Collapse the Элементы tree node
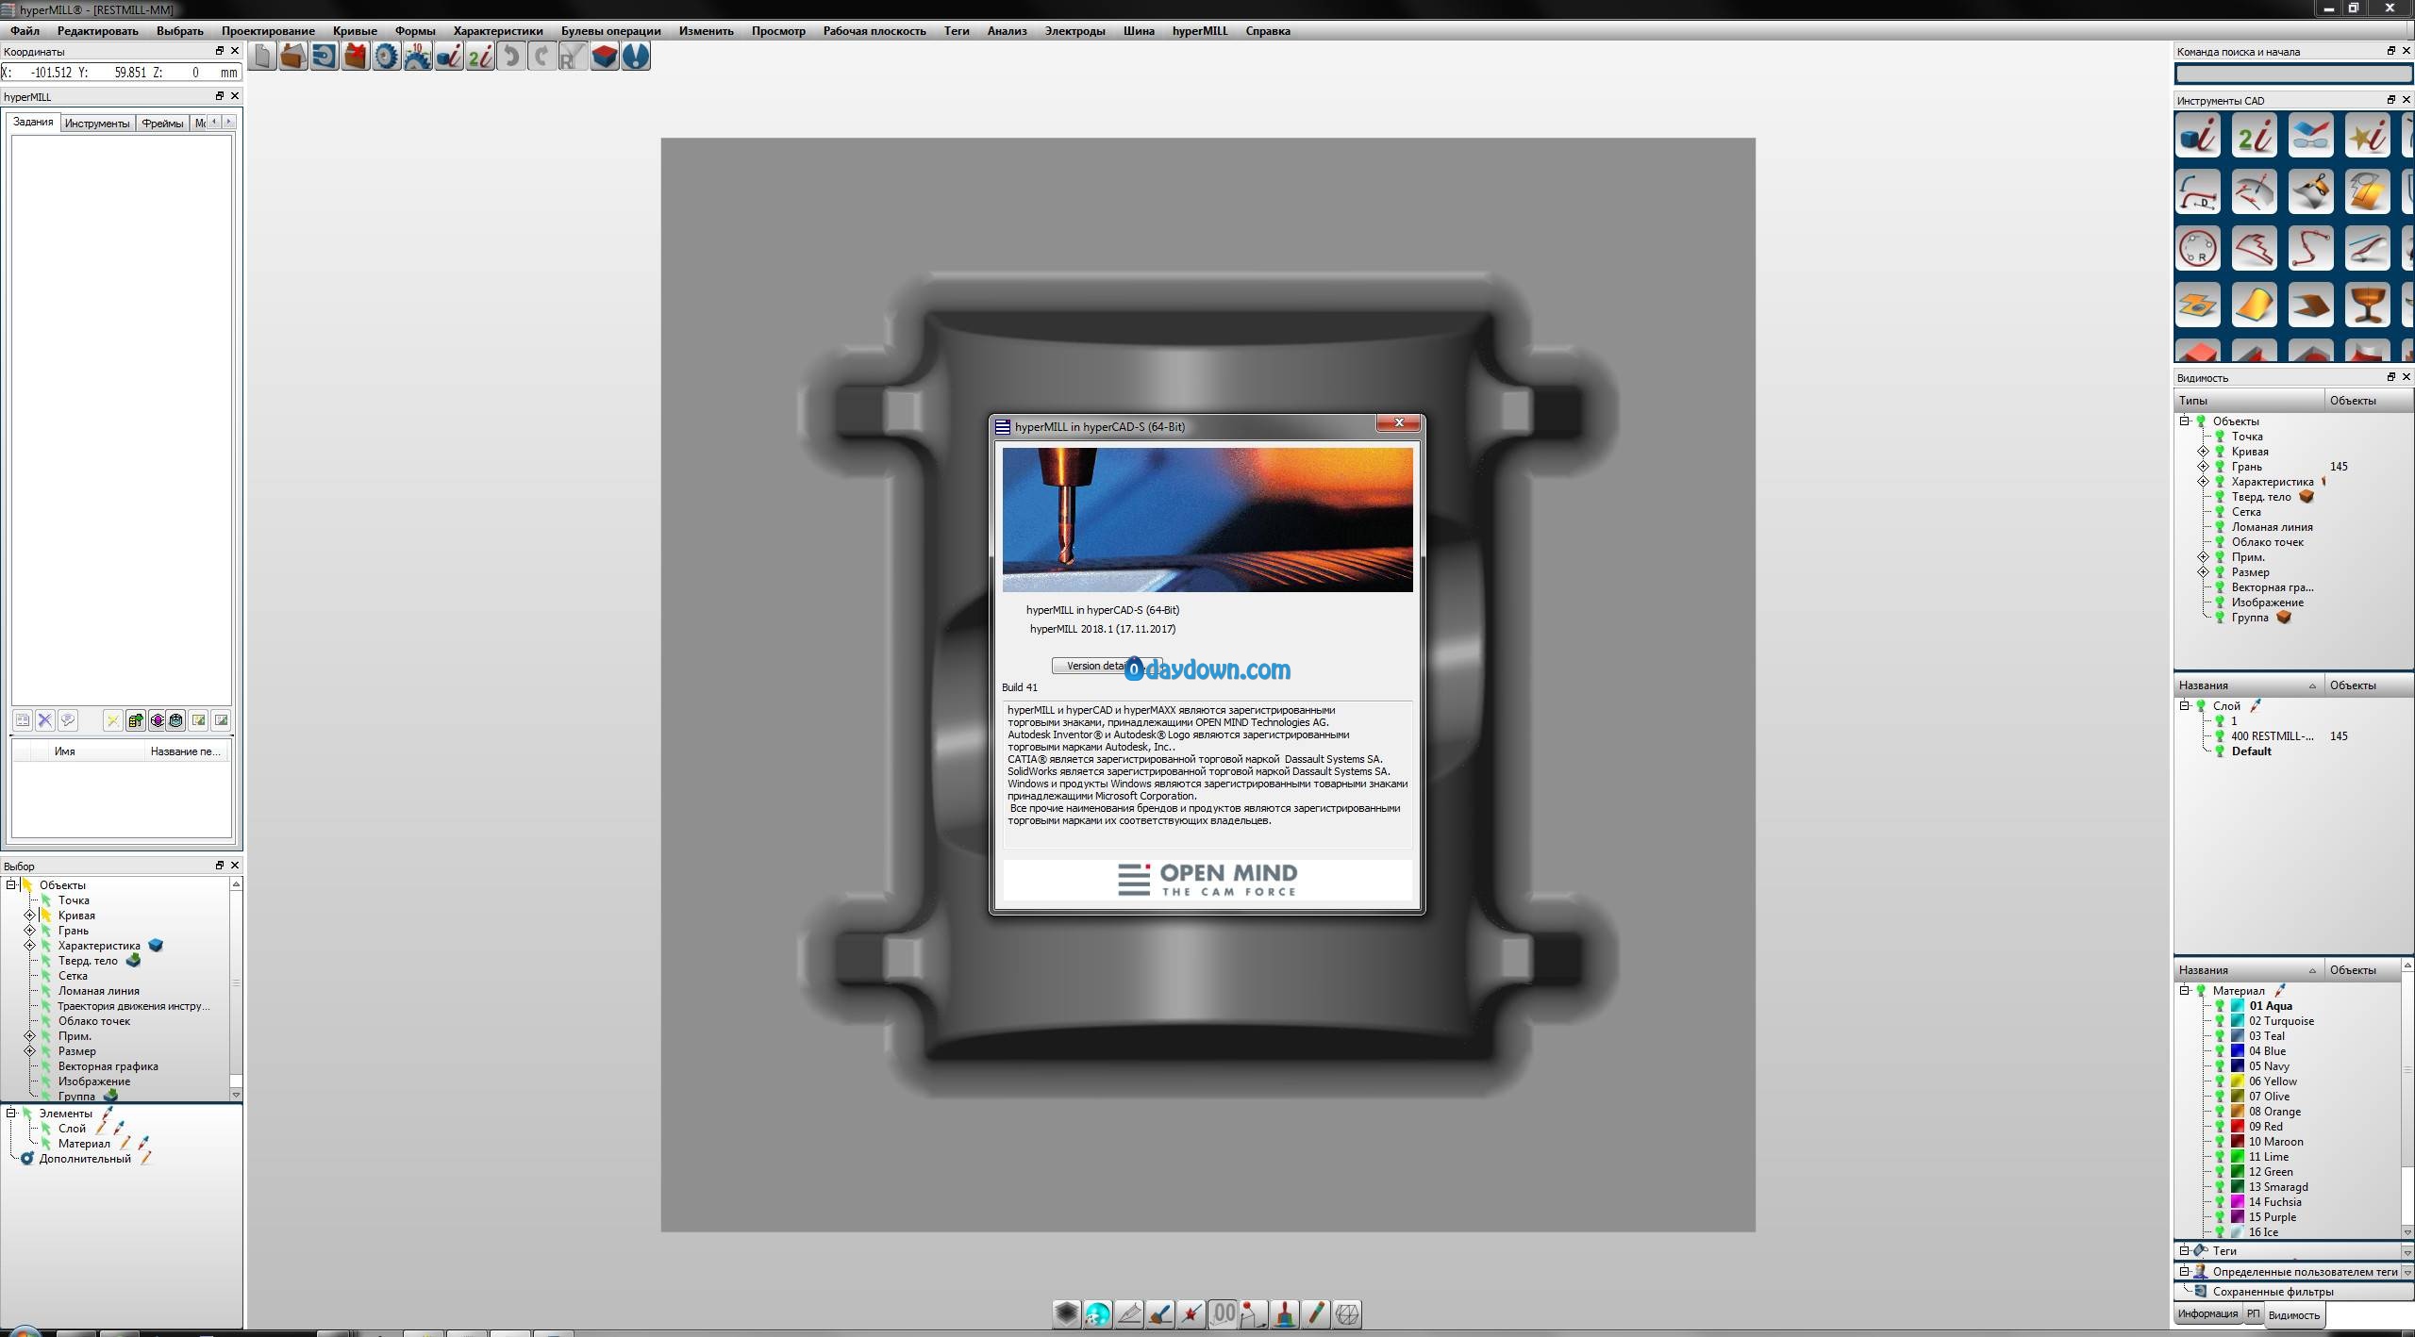 tap(11, 1114)
